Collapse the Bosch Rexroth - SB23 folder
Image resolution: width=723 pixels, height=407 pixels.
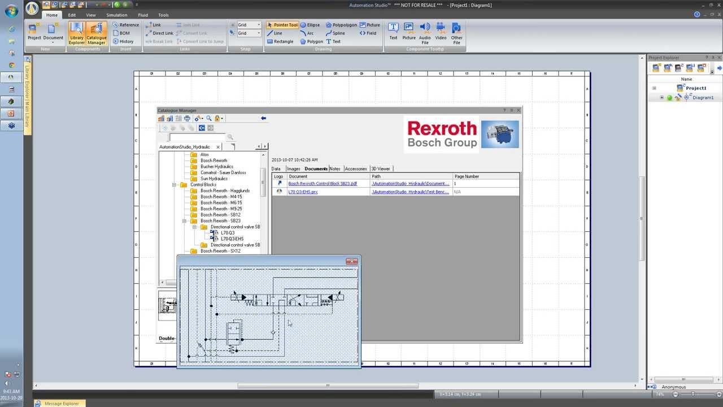[x=184, y=221]
